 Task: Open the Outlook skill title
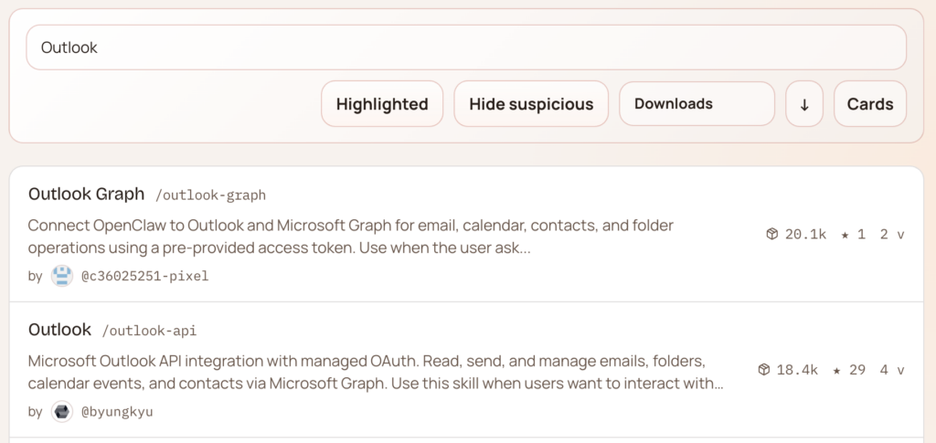[60, 329]
